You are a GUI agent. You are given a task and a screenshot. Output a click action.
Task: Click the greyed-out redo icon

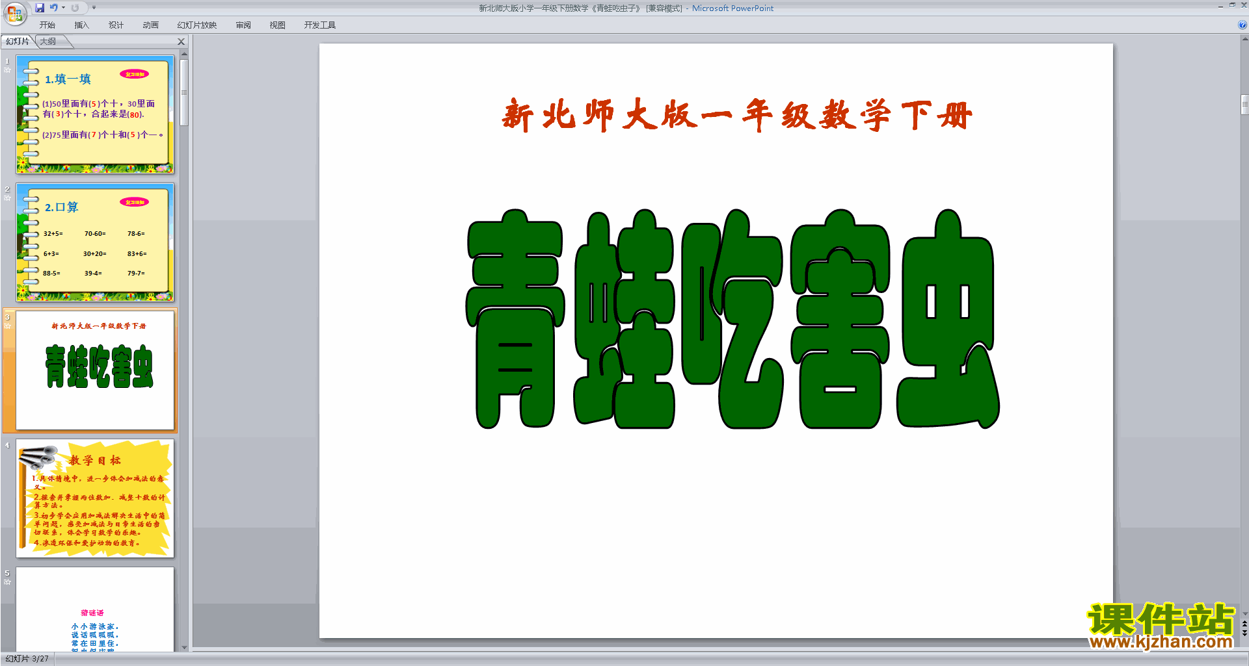click(75, 8)
